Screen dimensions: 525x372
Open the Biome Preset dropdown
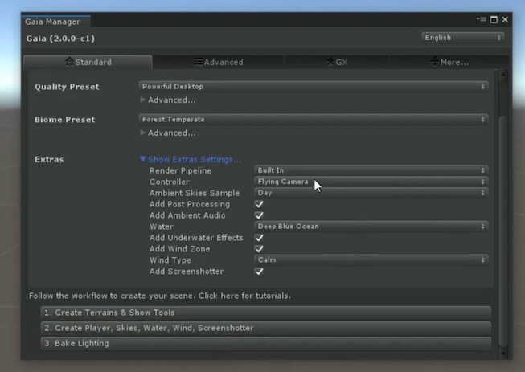point(314,120)
